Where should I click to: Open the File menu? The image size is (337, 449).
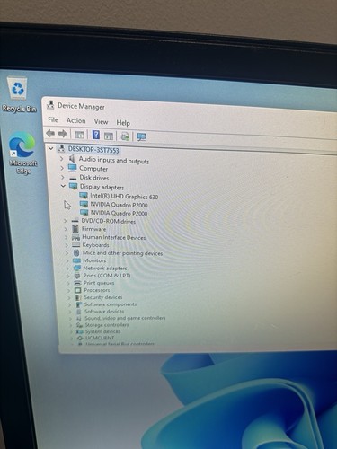pos(53,119)
